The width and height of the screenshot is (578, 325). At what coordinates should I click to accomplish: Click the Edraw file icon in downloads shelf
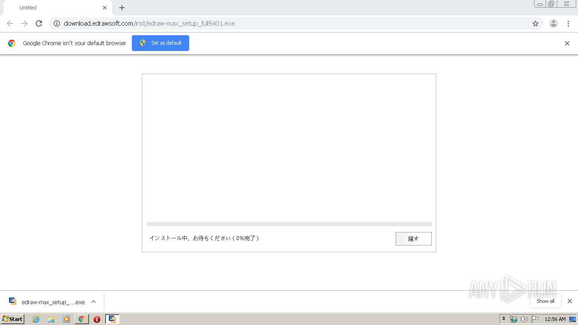13,302
